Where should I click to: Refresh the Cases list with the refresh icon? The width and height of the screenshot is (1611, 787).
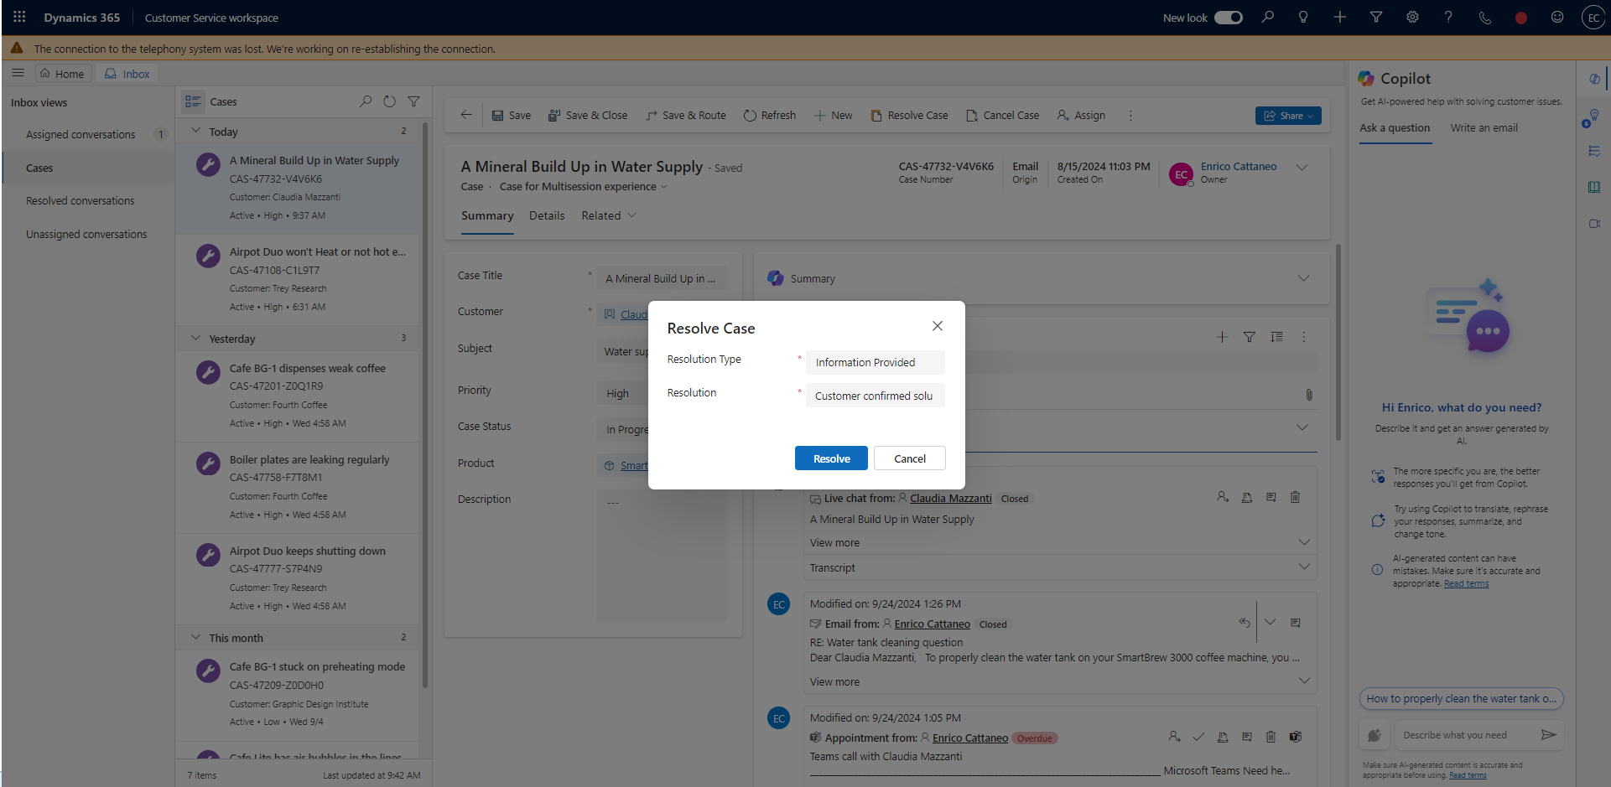(x=389, y=101)
